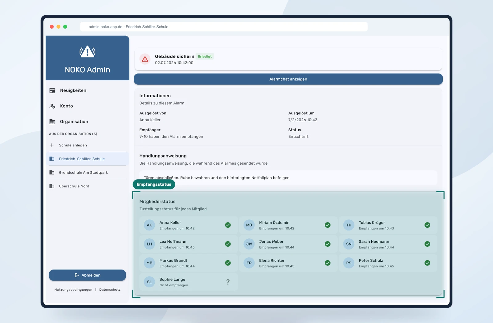Click the Neuigkeiten news icon
This screenshot has width=493, height=323.
[x=52, y=90]
